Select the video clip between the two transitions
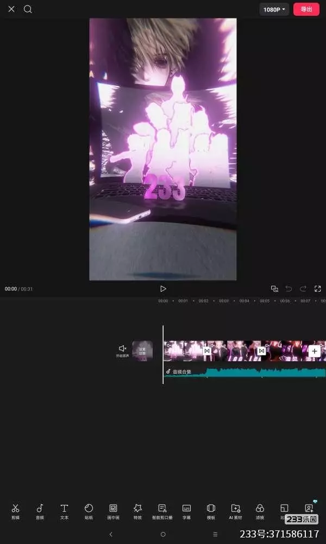 pos(234,351)
